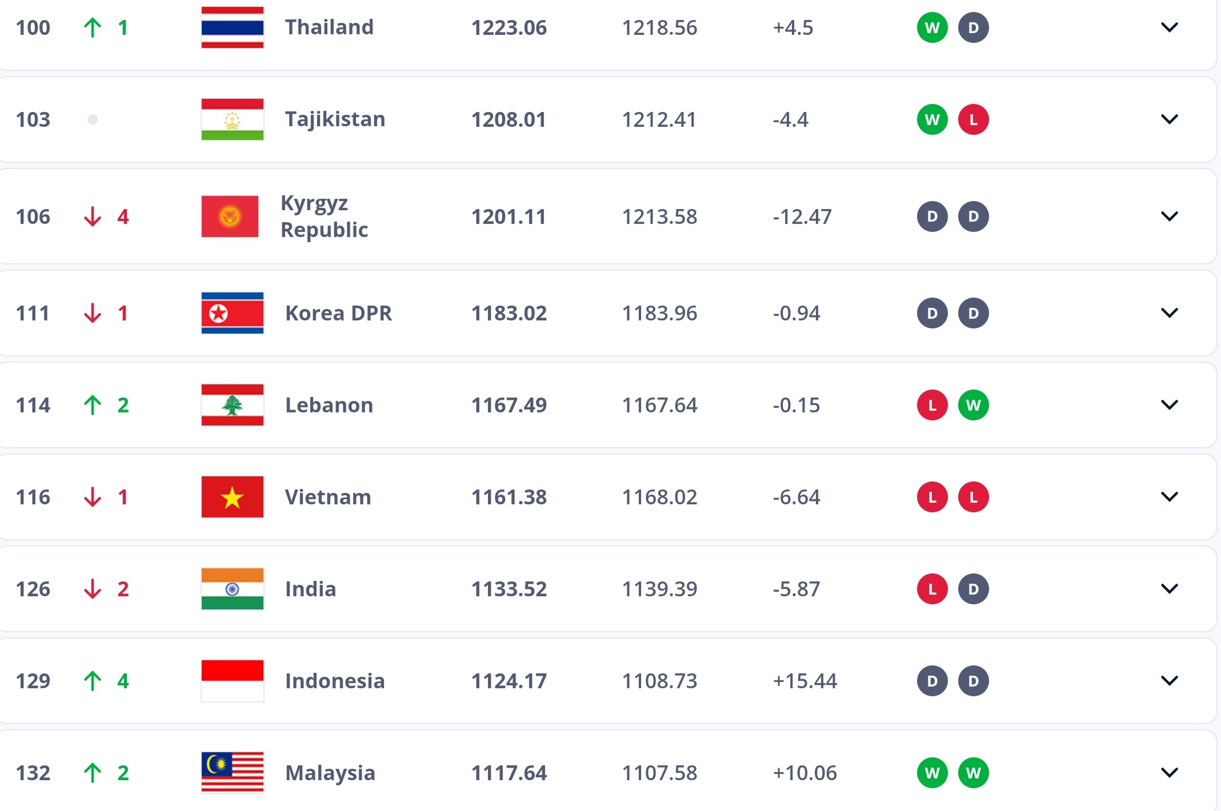Open the Korea DPR team name link
Screen dimensions: 1221x811
pyautogui.click(x=339, y=313)
